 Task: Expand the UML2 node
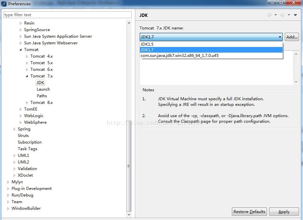(14, 162)
